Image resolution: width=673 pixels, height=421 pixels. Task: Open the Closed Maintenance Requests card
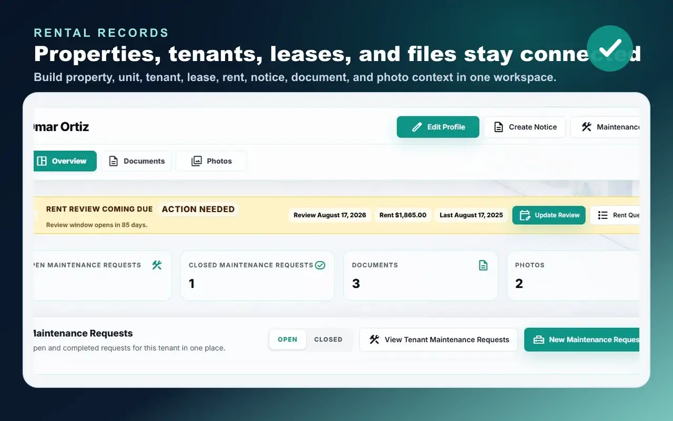pyautogui.click(x=258, y=276)
